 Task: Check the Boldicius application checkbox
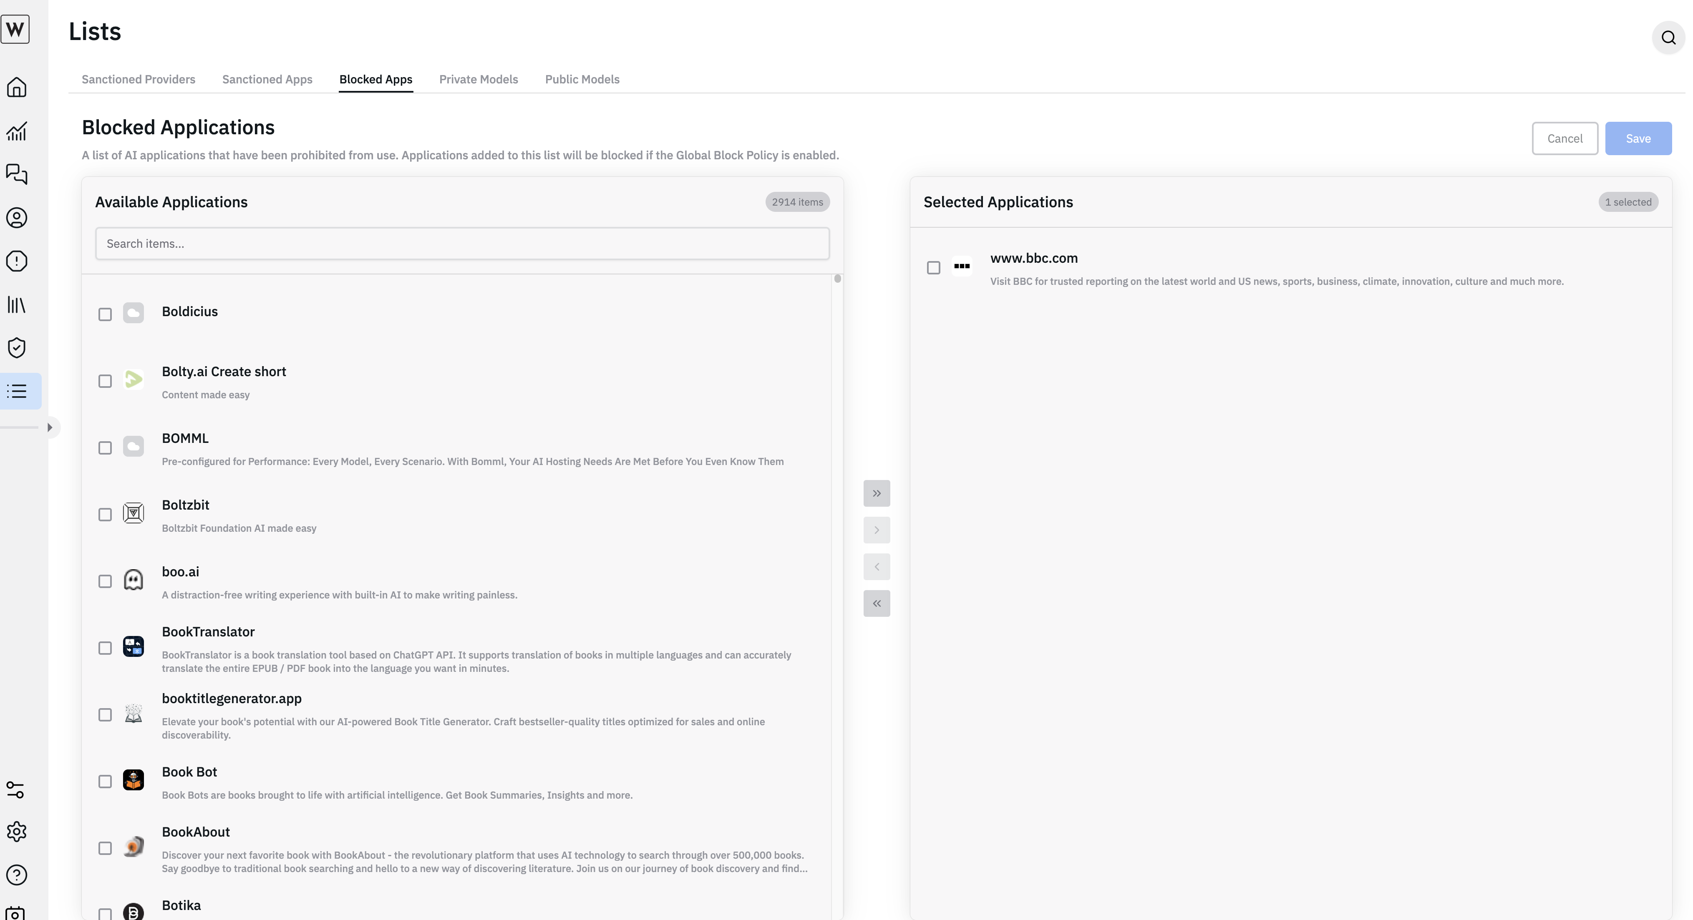[105, 314]
